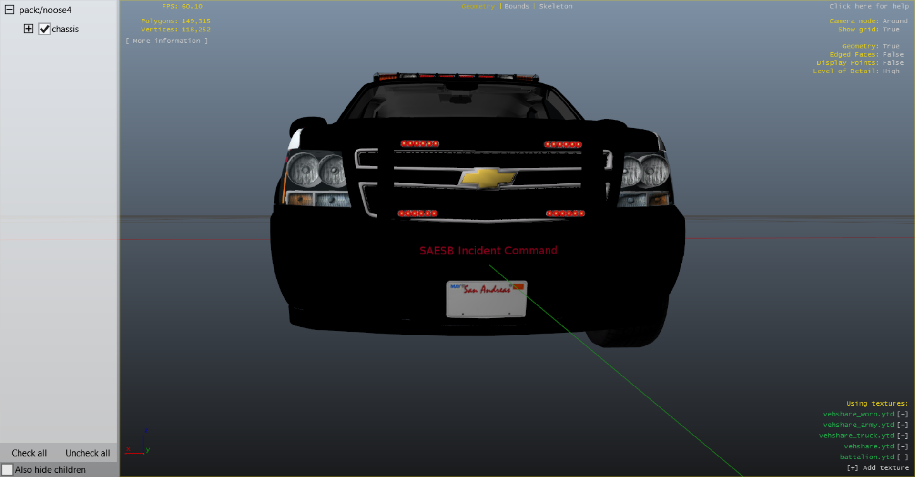Click the Uncheck all button
Viewport: 915px width, 477px height.
pyautogui.click(x=88, y=453)
